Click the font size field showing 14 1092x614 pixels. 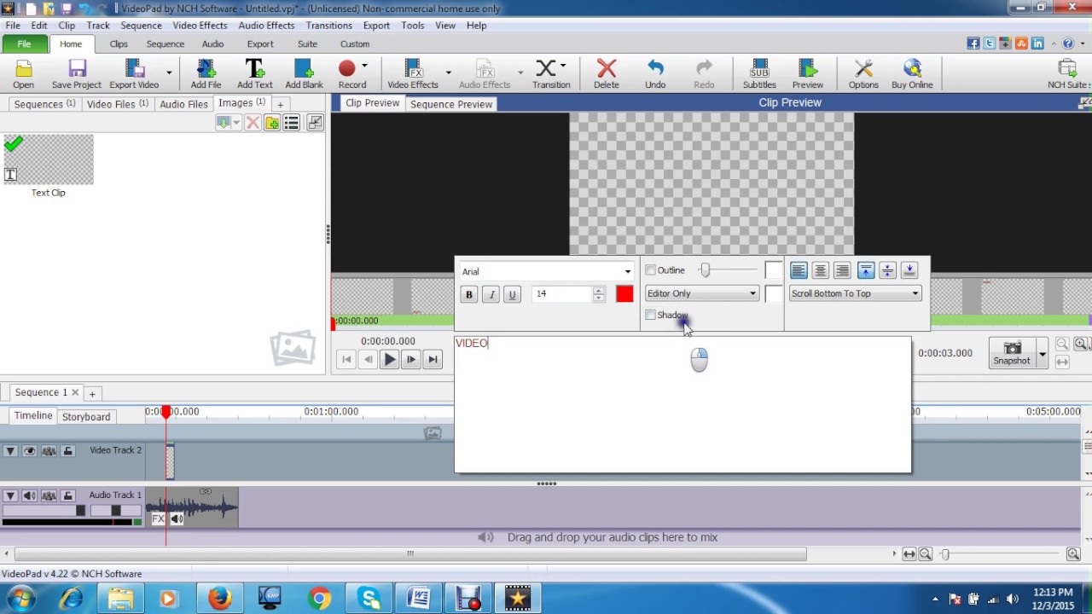[563, 293]
